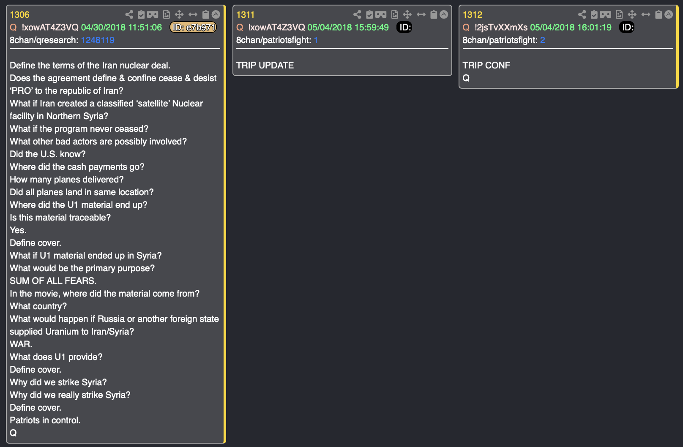Click the VR goggles icon on post 1312
683x447 pixels.
(x=606, y=14)
